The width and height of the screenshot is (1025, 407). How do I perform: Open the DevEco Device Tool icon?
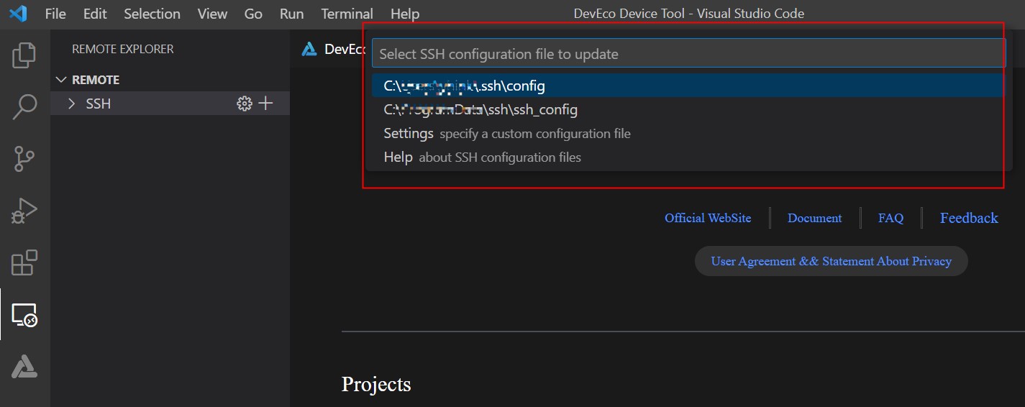24,367
